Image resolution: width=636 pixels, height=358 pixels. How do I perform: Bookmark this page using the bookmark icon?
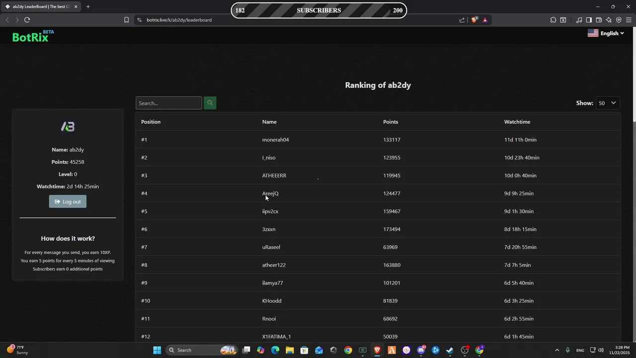coord(126,20)
